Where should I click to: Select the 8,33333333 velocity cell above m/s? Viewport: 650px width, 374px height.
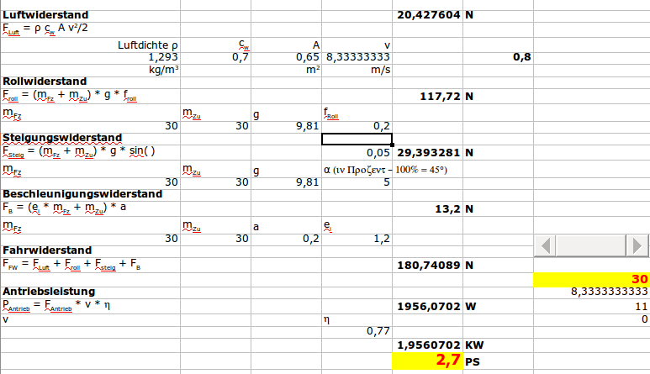[357, 57]
